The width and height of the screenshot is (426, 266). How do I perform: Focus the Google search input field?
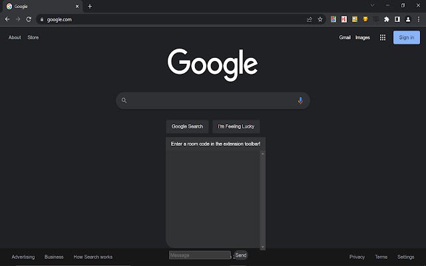213,100
